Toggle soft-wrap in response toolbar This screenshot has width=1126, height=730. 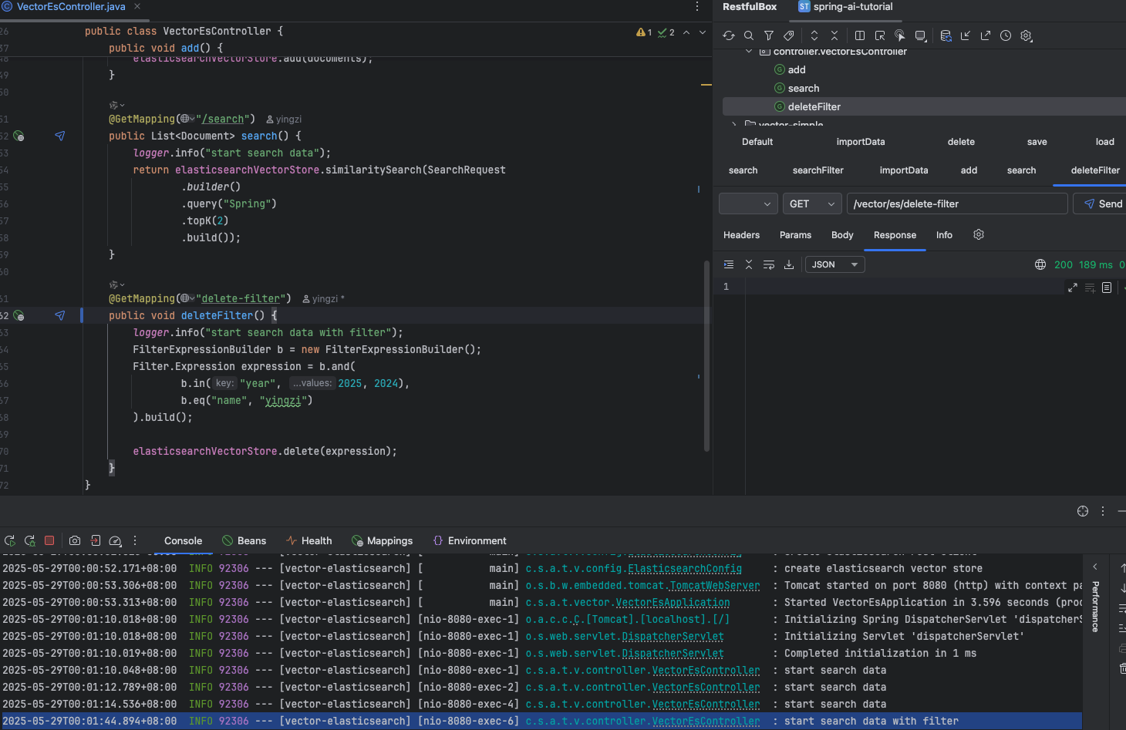(769, 264)
